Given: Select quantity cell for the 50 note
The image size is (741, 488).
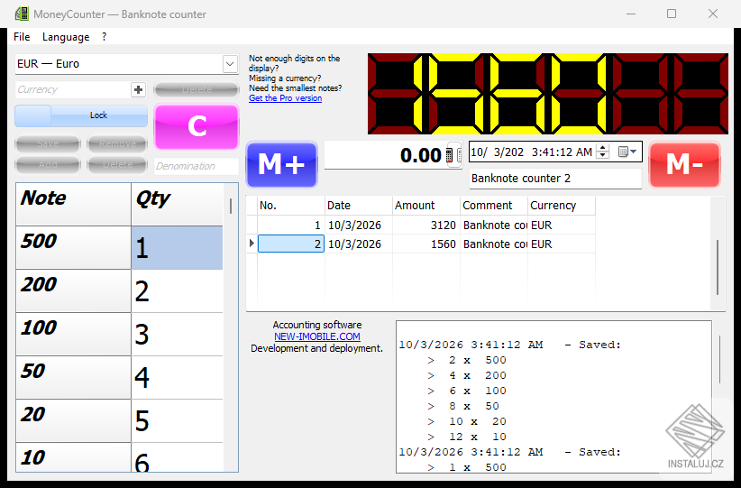Looking at the screenshot, I should [178, 378].
